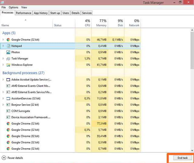The width and height of the screenshot is (194, 163).
Task: Switch to the App history tab
Action: coord(41,13)
